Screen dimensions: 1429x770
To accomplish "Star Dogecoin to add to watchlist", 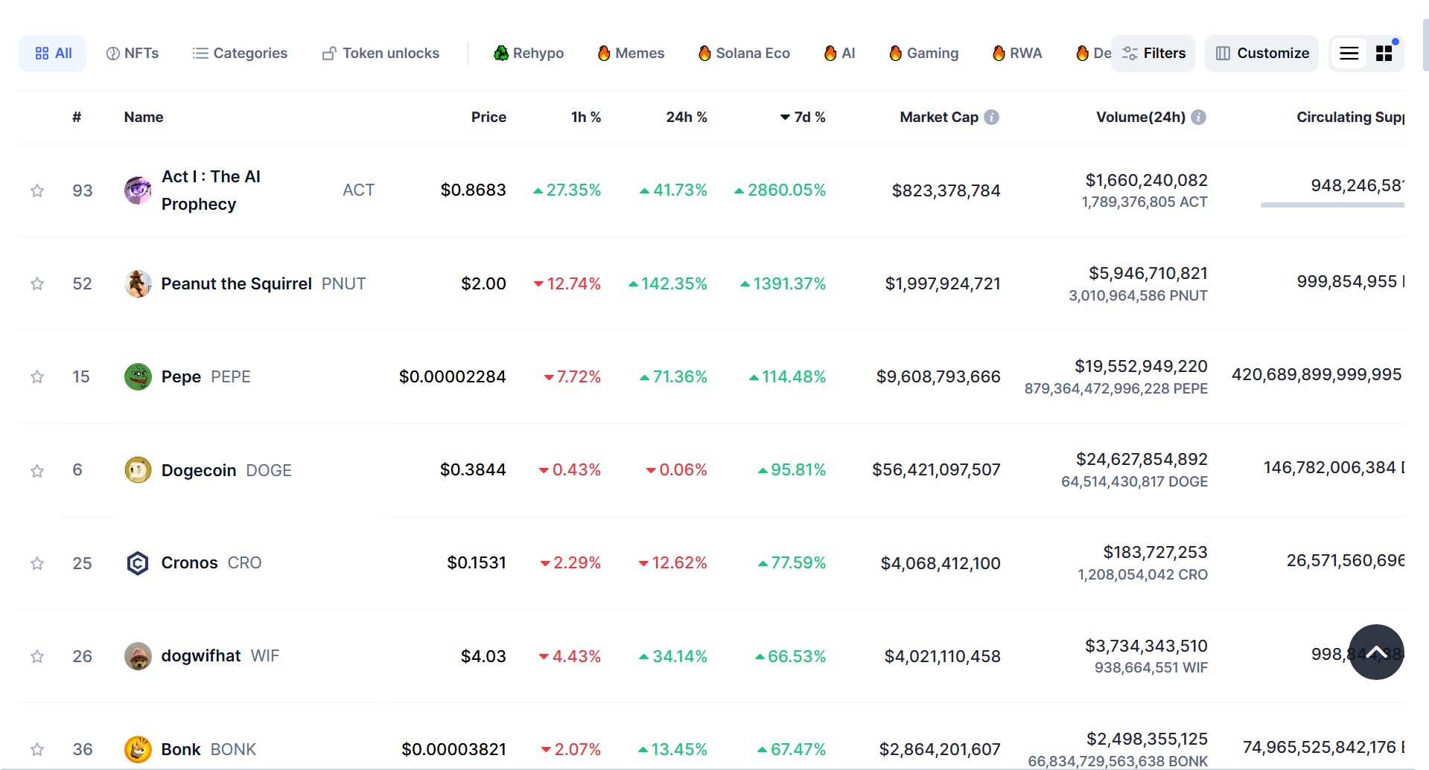I will [37, 471].
